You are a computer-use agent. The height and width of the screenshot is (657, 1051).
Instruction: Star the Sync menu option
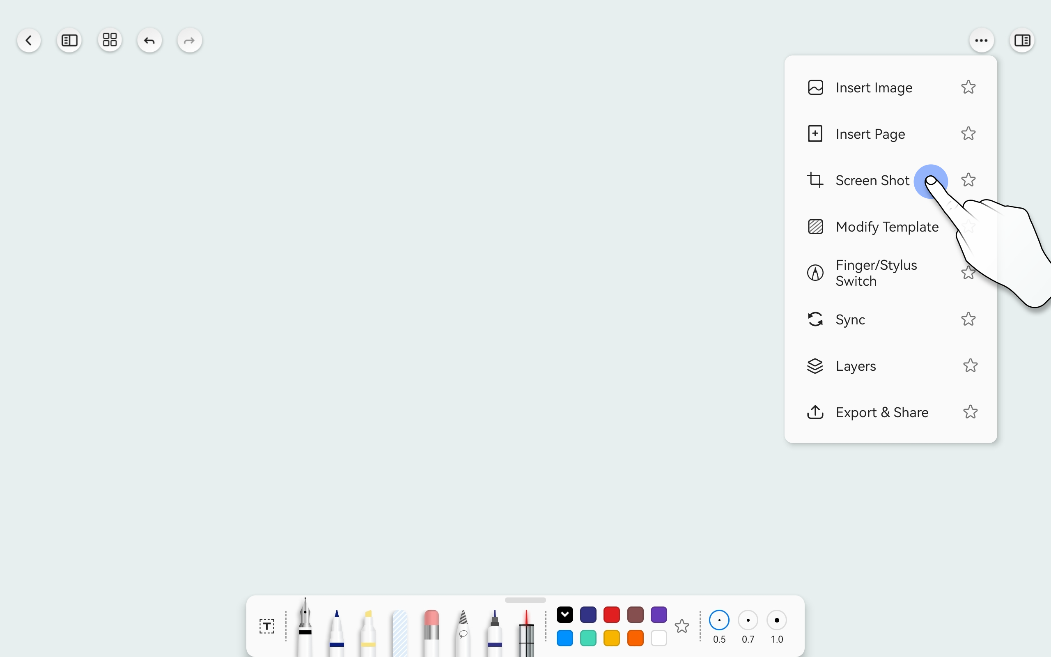coord(968,319)
